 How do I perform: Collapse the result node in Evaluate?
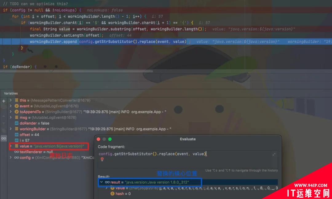(101, 182)
